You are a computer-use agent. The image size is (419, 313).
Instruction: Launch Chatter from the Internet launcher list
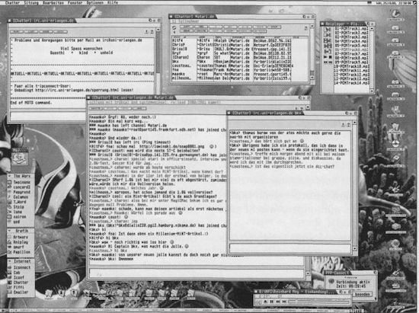pos(21,283)
